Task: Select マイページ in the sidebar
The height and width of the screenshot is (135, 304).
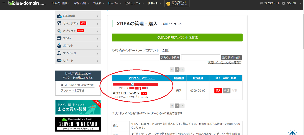Action: click(x=78, y=53)
